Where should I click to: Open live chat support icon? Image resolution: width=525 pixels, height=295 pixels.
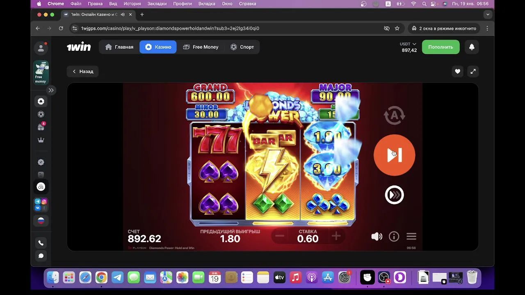point(41,256)
